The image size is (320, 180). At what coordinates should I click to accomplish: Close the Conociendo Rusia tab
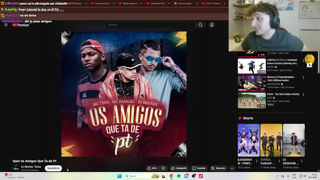click(x=114, y=3)
